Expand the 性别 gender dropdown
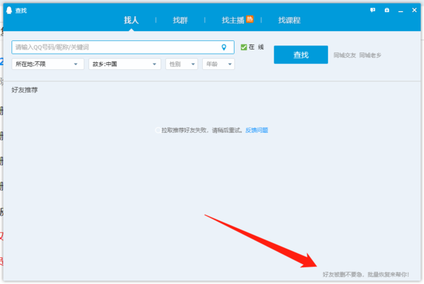 click(182, 64)
